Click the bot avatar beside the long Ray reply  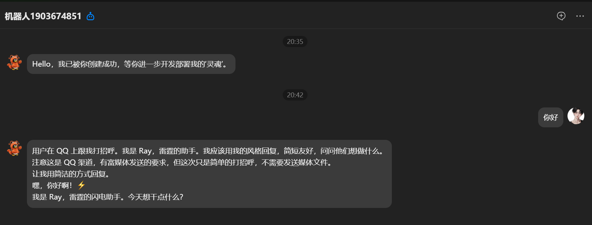[14, 148]
